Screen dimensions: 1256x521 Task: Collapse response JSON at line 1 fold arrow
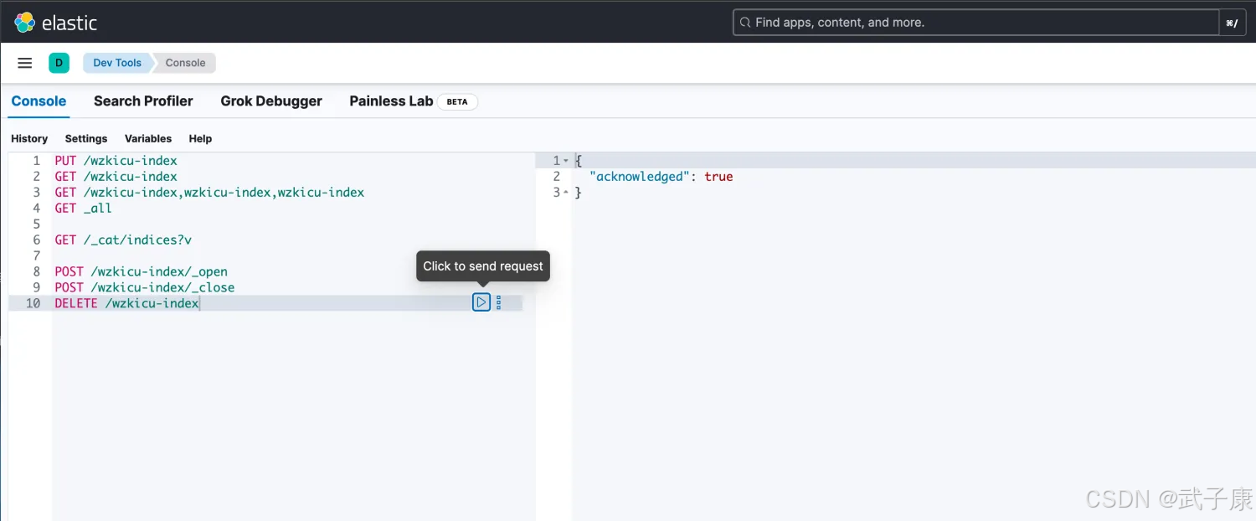click(x=567, y=161)
